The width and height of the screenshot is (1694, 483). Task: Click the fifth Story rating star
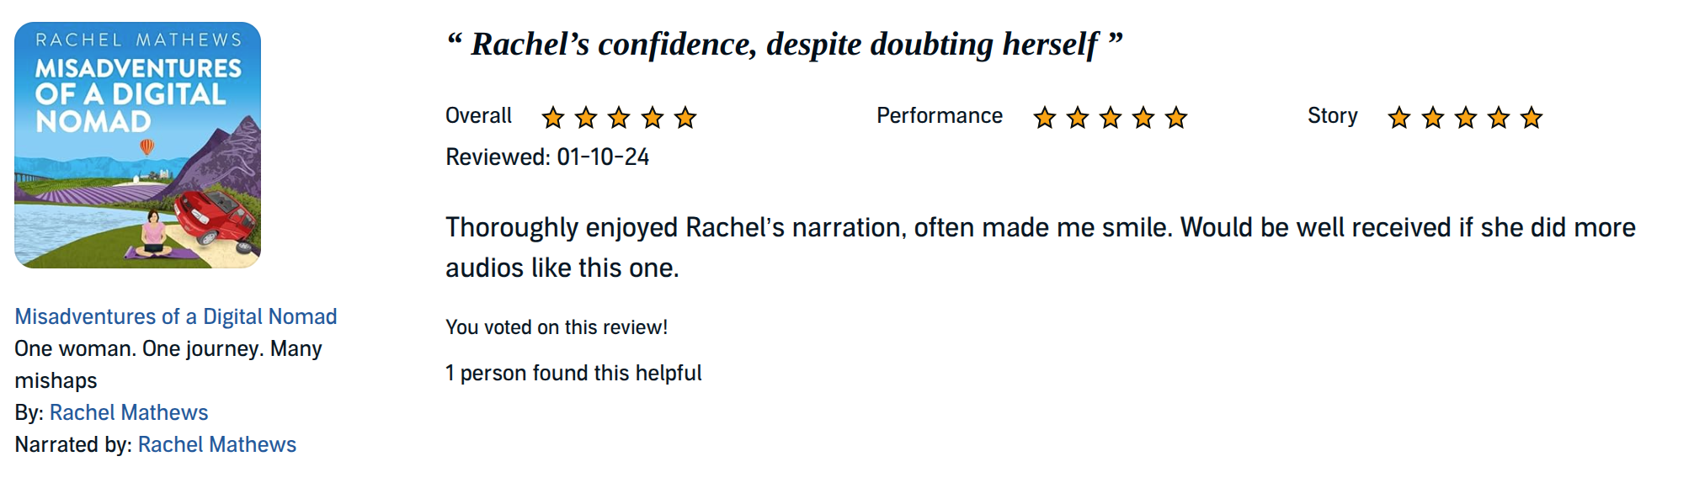point(1532,117)
